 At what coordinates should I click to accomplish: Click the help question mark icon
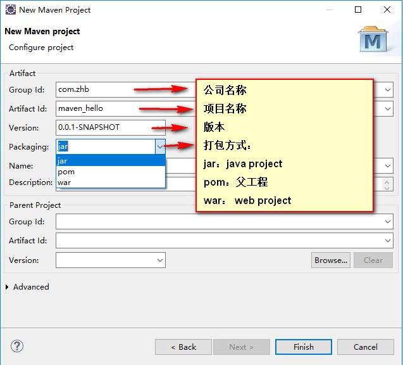pyautogui.click(x=17, y=346)
